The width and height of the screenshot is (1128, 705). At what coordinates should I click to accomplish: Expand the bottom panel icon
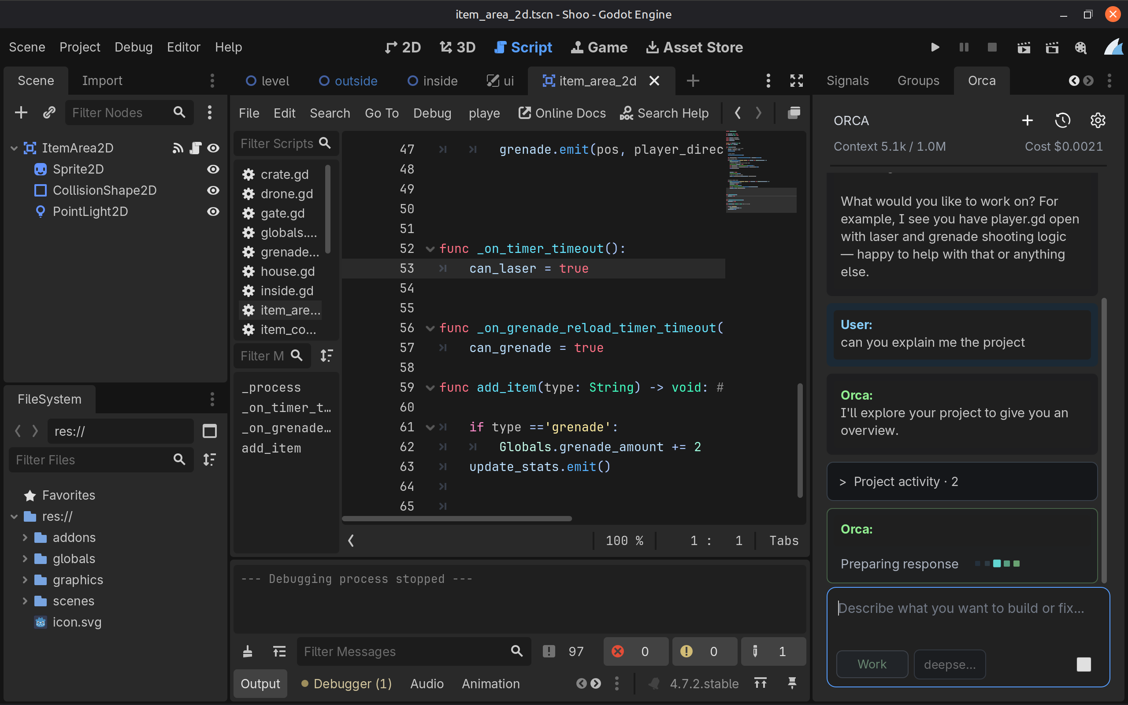(760, 683)
